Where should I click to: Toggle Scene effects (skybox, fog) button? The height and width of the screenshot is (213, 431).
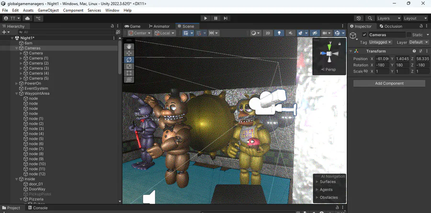[x=300, y=33]
